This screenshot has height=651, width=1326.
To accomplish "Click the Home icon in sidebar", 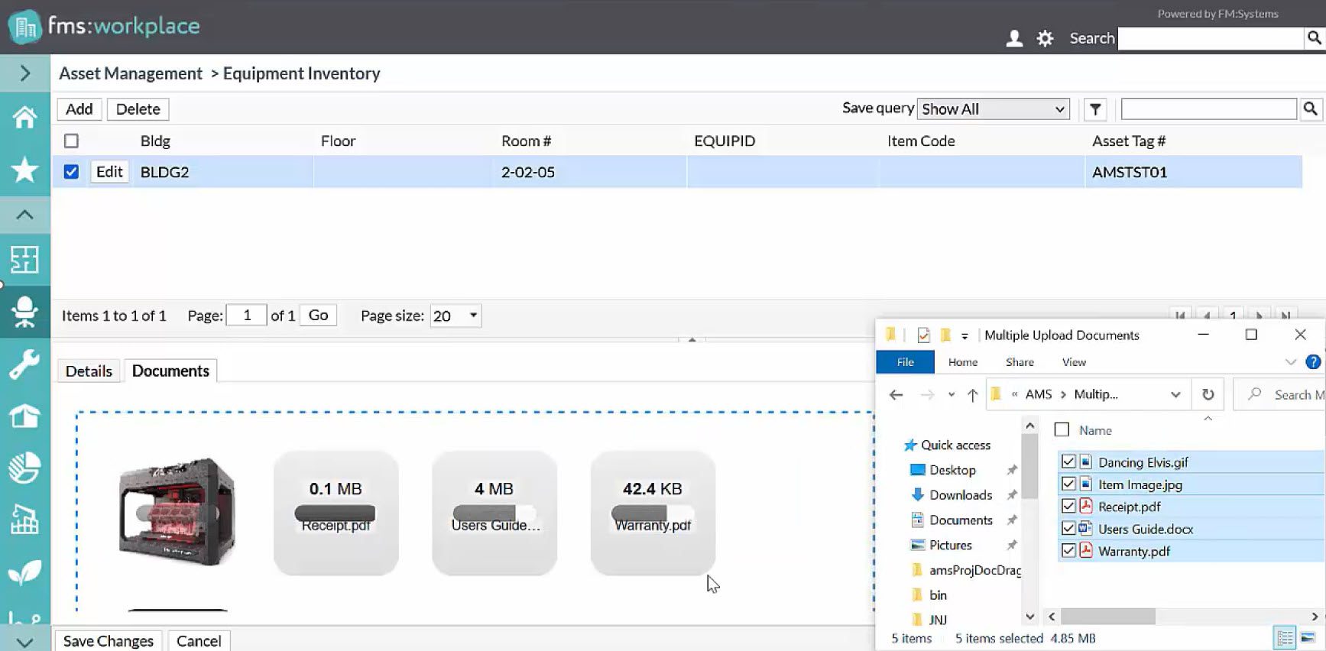I will pos(24,117).
